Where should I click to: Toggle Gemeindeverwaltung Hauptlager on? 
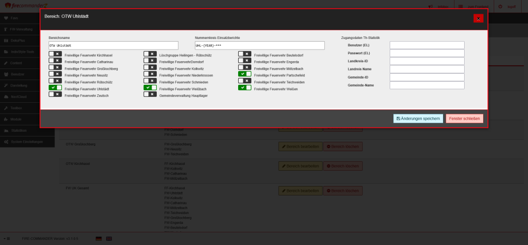[150, 95]
